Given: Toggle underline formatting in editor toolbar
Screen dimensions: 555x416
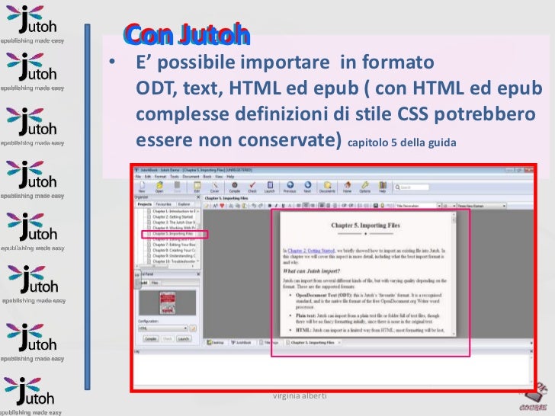Looking at the screenshot, I should click(x=283, y=206).
